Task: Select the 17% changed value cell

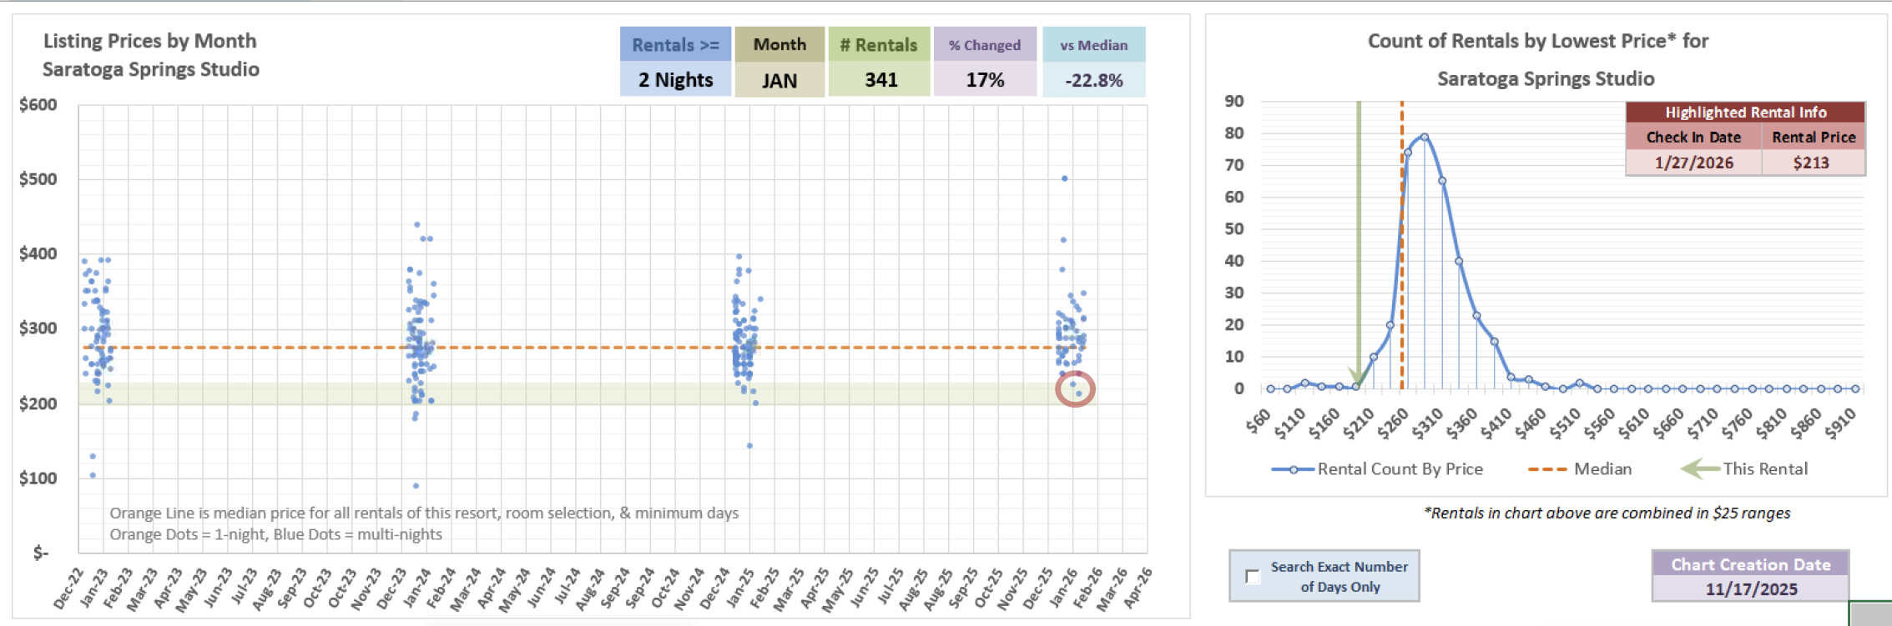Action: tap(984, 80)
